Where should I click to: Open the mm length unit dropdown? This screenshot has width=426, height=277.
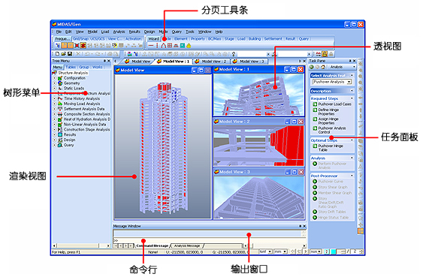285,251
